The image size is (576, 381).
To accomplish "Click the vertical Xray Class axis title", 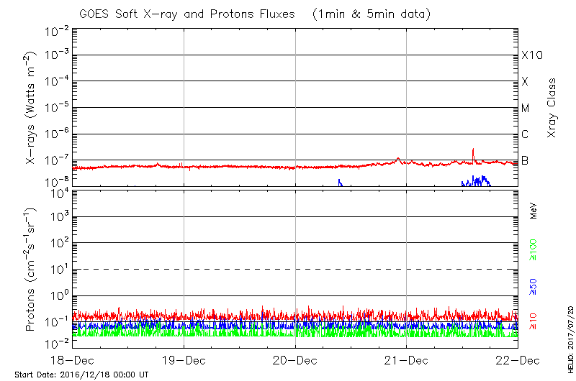I will tap(552, 108).
